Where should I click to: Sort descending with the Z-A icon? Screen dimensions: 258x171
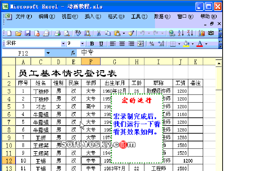190,33
